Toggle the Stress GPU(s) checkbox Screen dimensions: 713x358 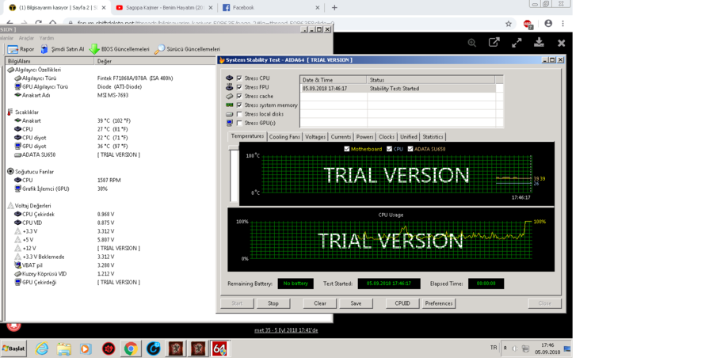tap(239, 123)
